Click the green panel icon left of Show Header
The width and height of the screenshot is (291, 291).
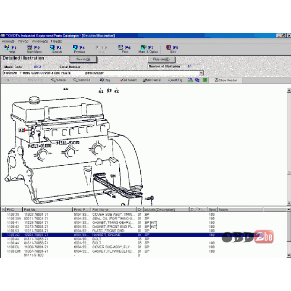[205, 80]
